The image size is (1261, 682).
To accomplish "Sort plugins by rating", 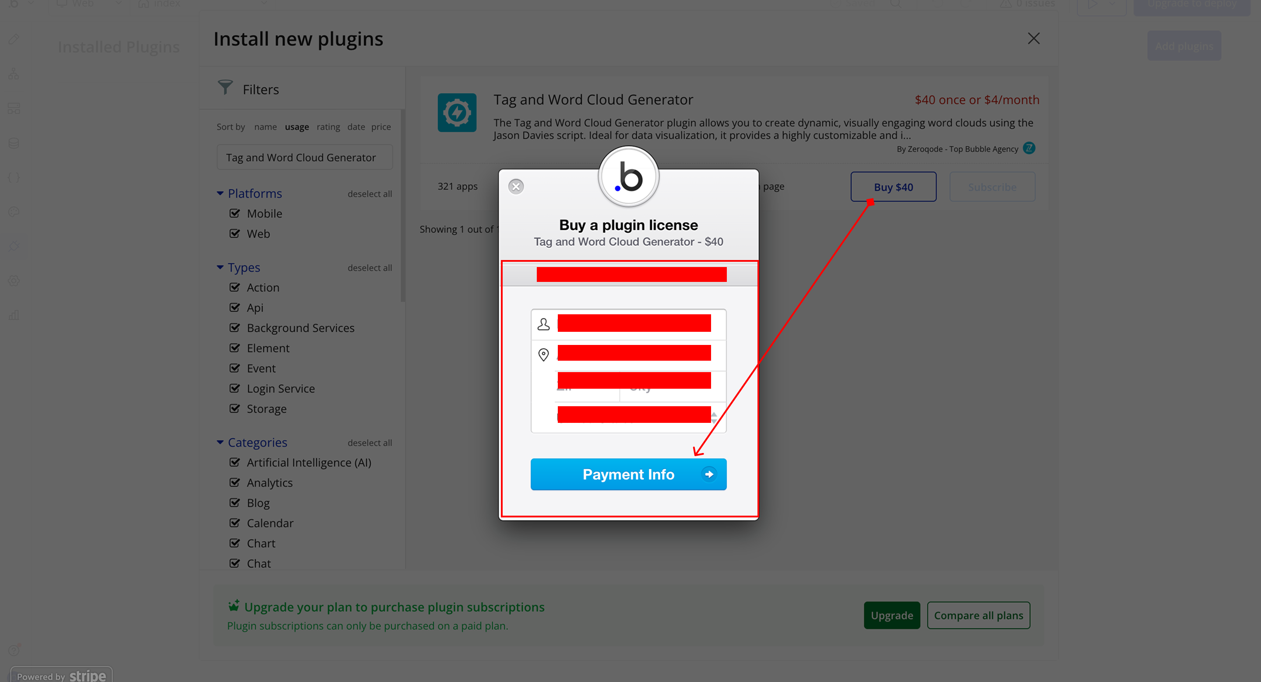I will click(x=328, y=127).
